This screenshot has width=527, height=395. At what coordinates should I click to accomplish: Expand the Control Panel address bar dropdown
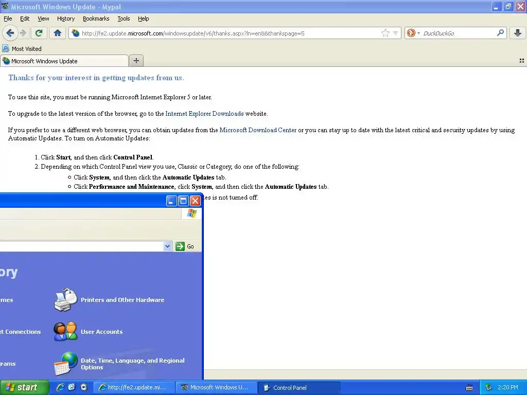coord(167,246)
